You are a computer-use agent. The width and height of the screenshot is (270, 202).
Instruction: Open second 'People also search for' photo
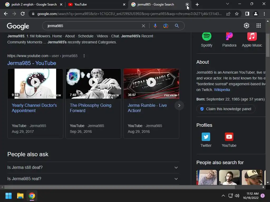[x=229, y=178]
